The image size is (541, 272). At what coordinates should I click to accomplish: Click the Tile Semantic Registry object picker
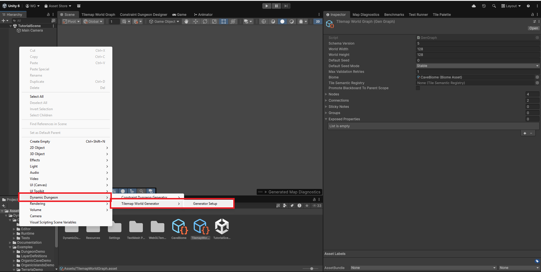coord(537,83)
